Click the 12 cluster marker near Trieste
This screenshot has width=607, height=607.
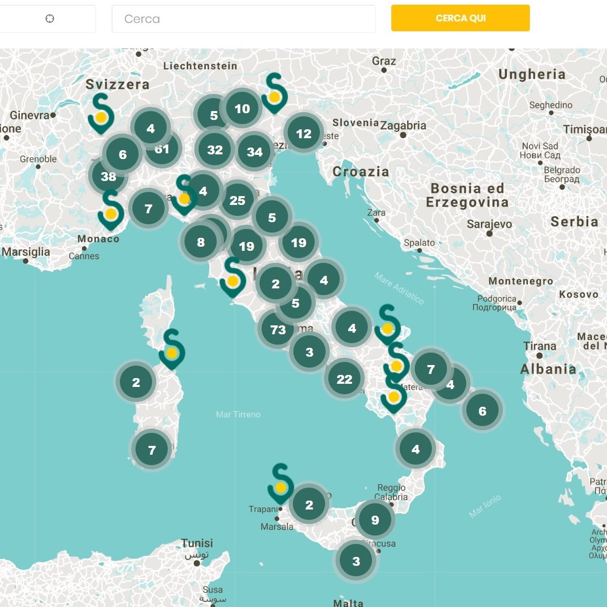(303, 134)
